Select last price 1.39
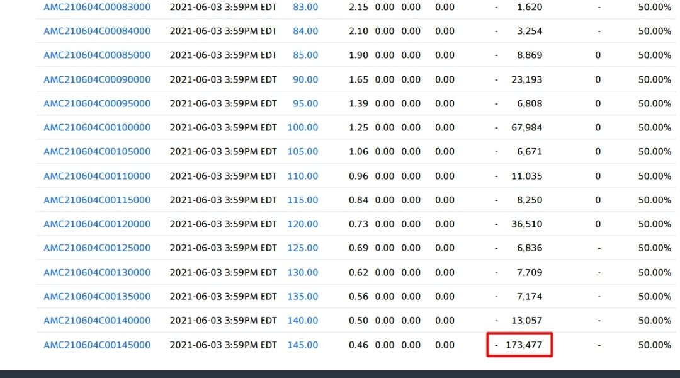 tap(359, 104)
